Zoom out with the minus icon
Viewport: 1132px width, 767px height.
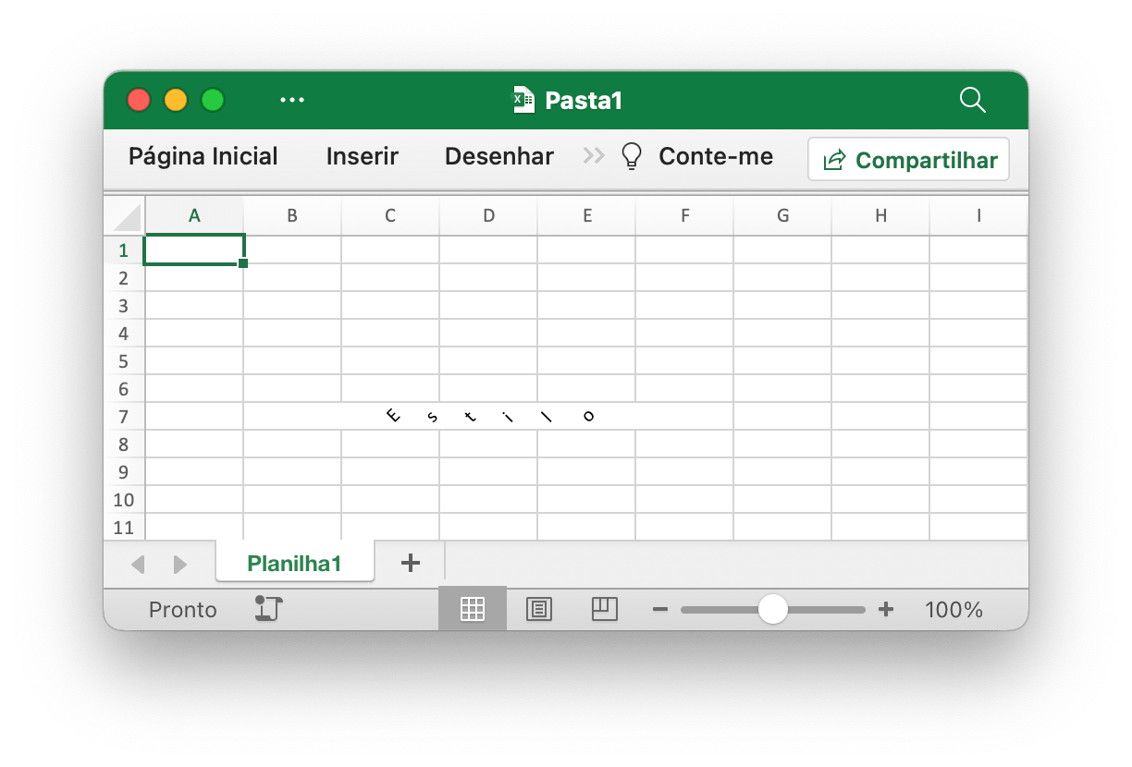pos(659,609)
